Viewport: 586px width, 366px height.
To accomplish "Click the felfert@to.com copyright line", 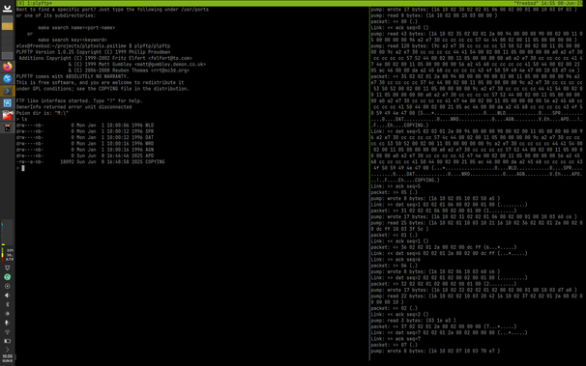I will tap(105, 58).
